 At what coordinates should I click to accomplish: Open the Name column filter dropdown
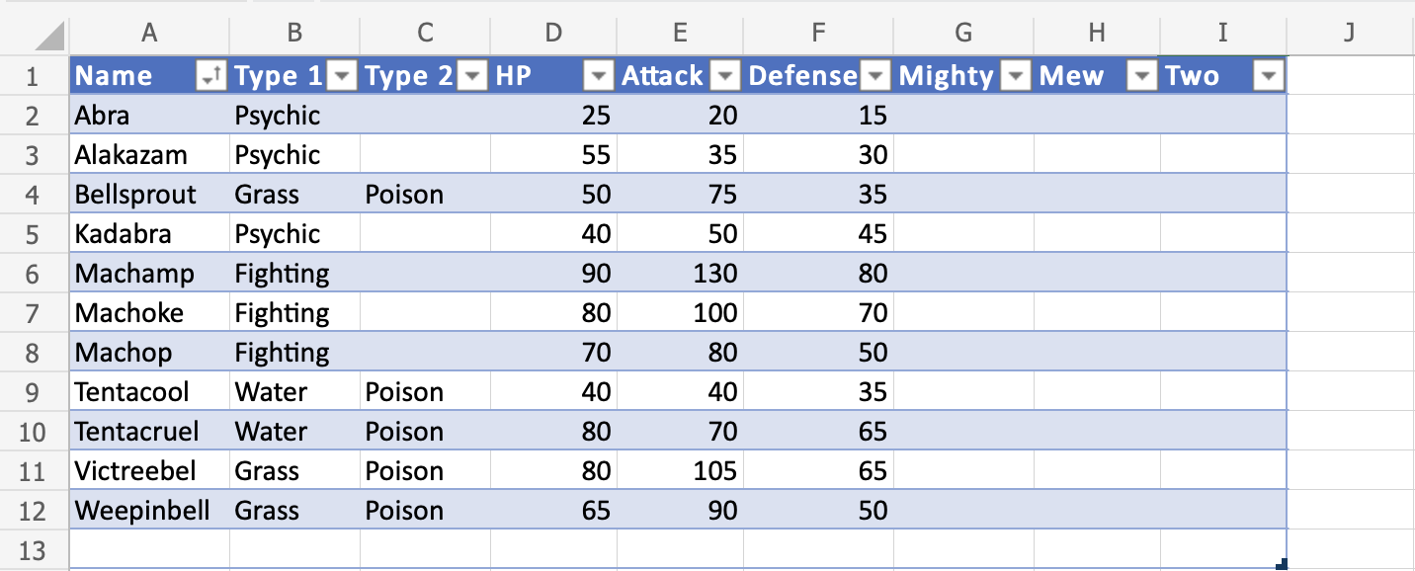[x=211, y=76]
